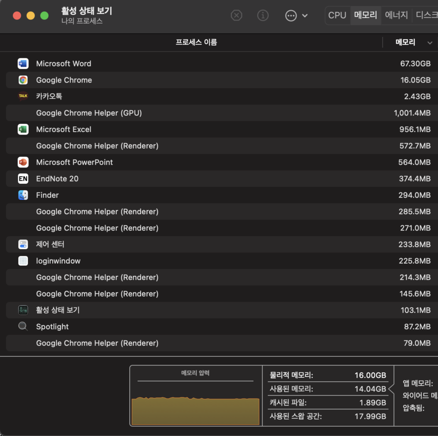Click the 67.30GB memory value
The width and height of the screenshot is (438, 436).
(x=415, y=64)
